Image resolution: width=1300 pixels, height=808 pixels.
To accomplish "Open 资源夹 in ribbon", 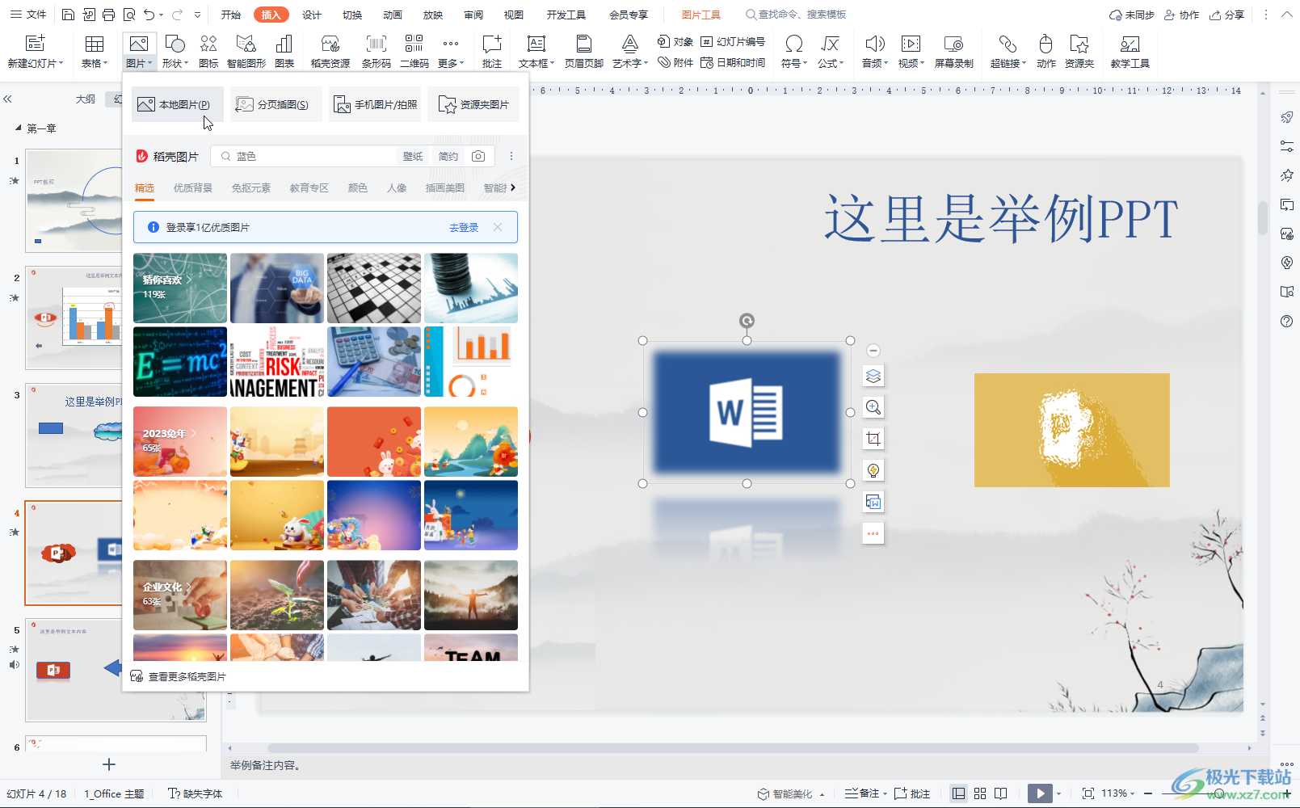I will [x=1079, y=51].
